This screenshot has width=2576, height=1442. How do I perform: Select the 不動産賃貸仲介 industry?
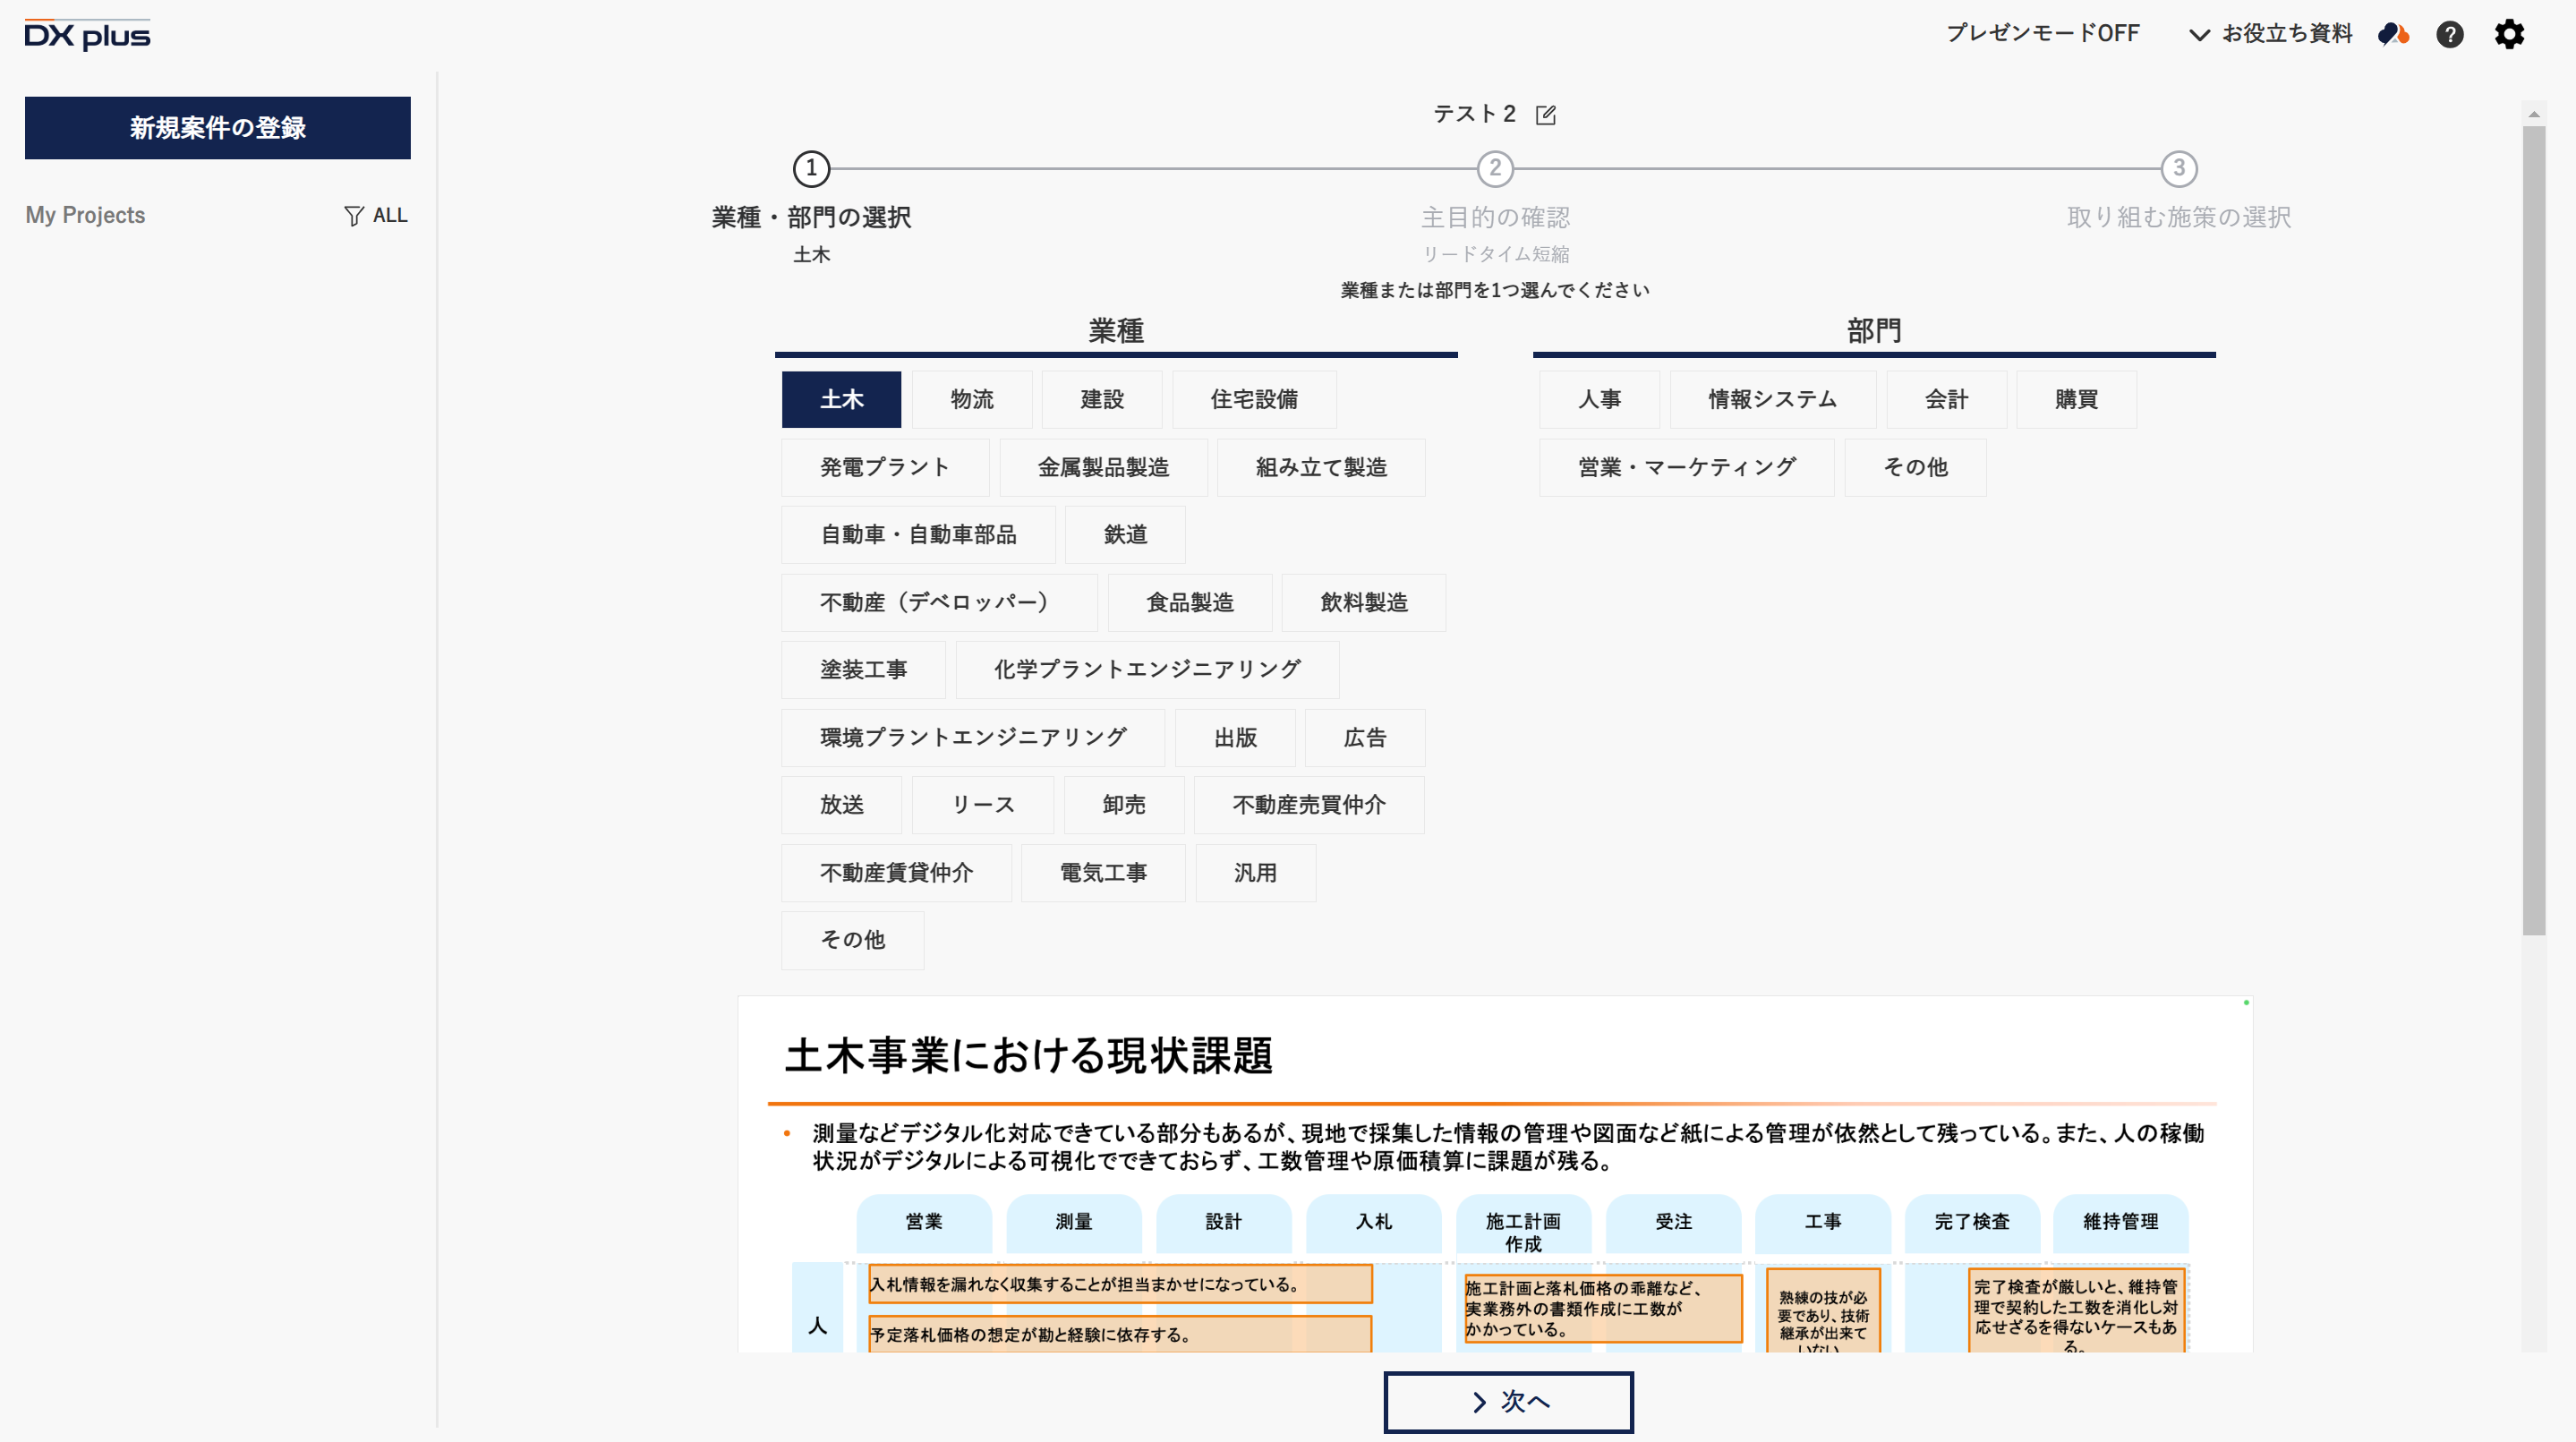[x=896, y=873]
